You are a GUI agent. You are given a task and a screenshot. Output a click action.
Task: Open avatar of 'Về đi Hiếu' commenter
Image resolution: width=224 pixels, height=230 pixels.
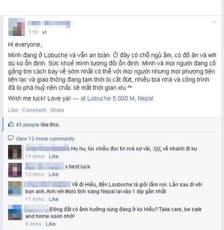click(15, 189)
